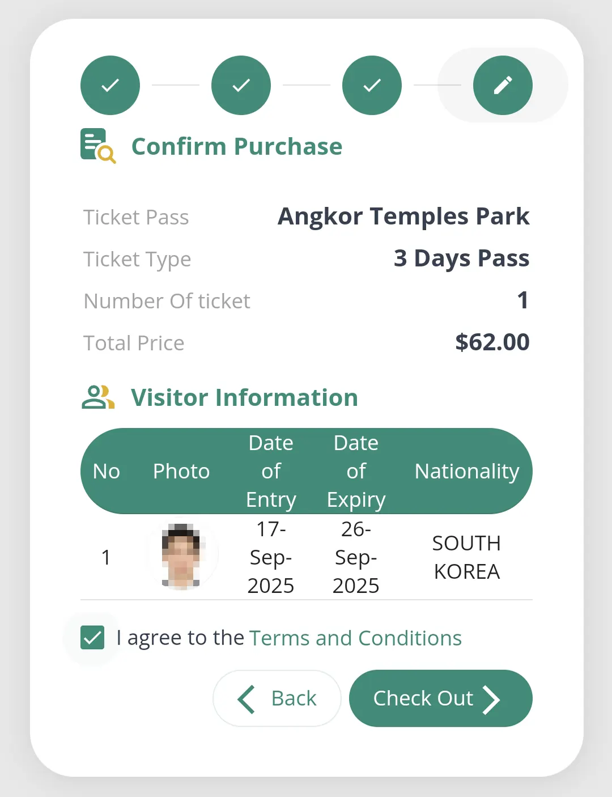Click the Date of Expiry column header
The height and width of the screenshot is (797, 612).
tap(356, 471)
